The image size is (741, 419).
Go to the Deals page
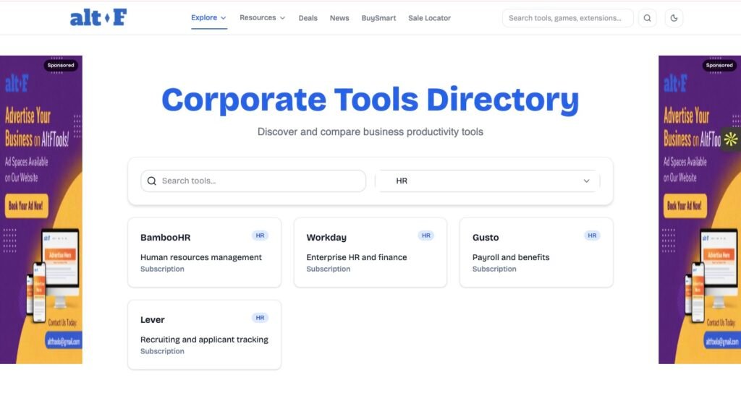308,18
